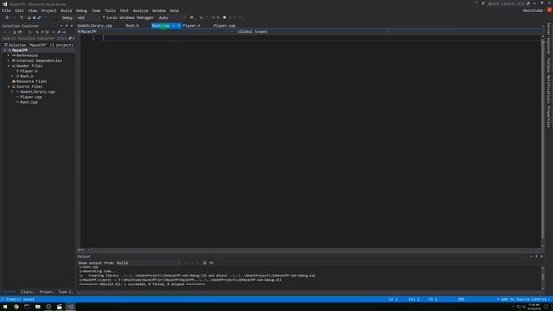Click editor line 1 text area

[x=321, y=38]
